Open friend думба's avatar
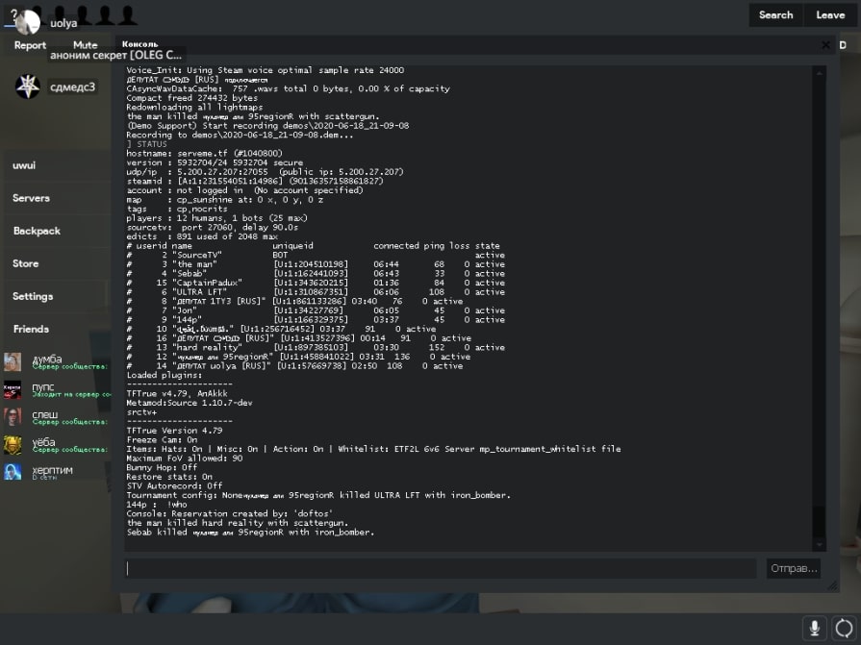Viewport: 861px width, 645px height. tap(13, 361)
